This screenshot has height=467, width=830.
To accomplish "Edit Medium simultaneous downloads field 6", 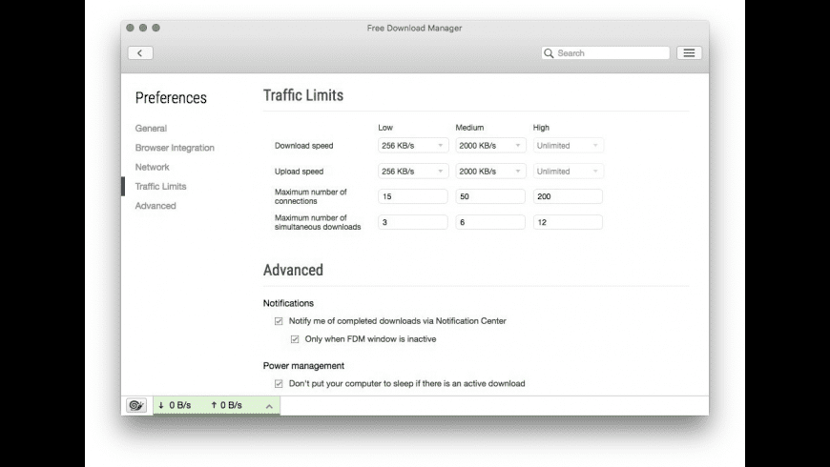I will (490, 222).
